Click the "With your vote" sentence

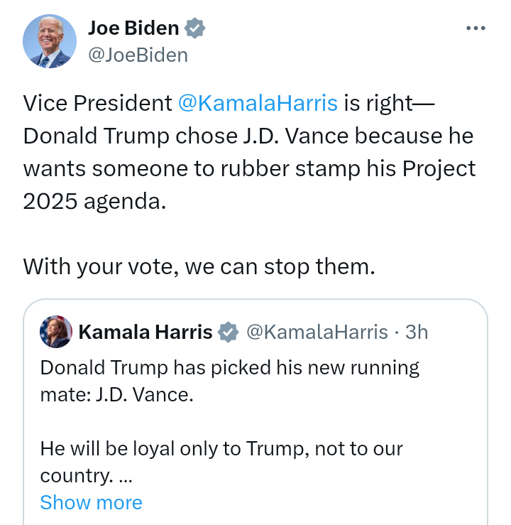coord(199,266)
